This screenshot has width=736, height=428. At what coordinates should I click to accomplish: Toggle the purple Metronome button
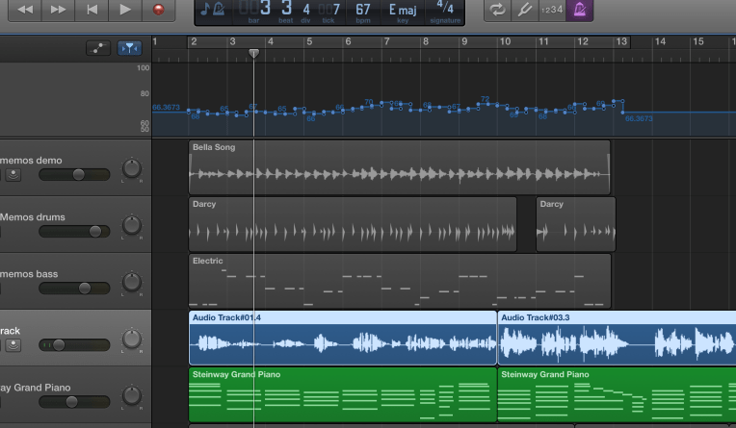(581, 10)
